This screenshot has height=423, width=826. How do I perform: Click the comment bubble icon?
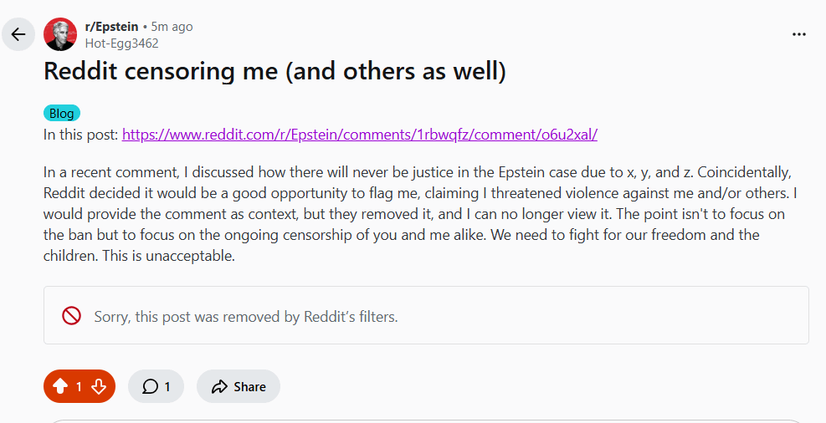coord(150,386)
